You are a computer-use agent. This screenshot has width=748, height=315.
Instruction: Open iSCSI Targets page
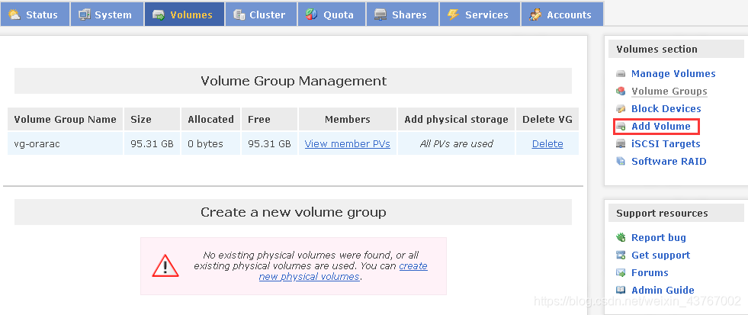click(666, 143)
